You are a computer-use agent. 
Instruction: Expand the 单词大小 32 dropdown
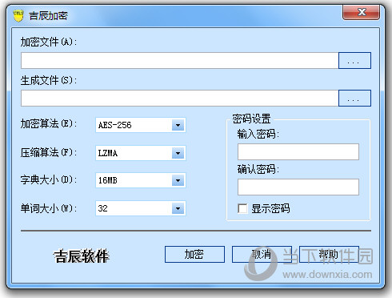click(178, 208)
